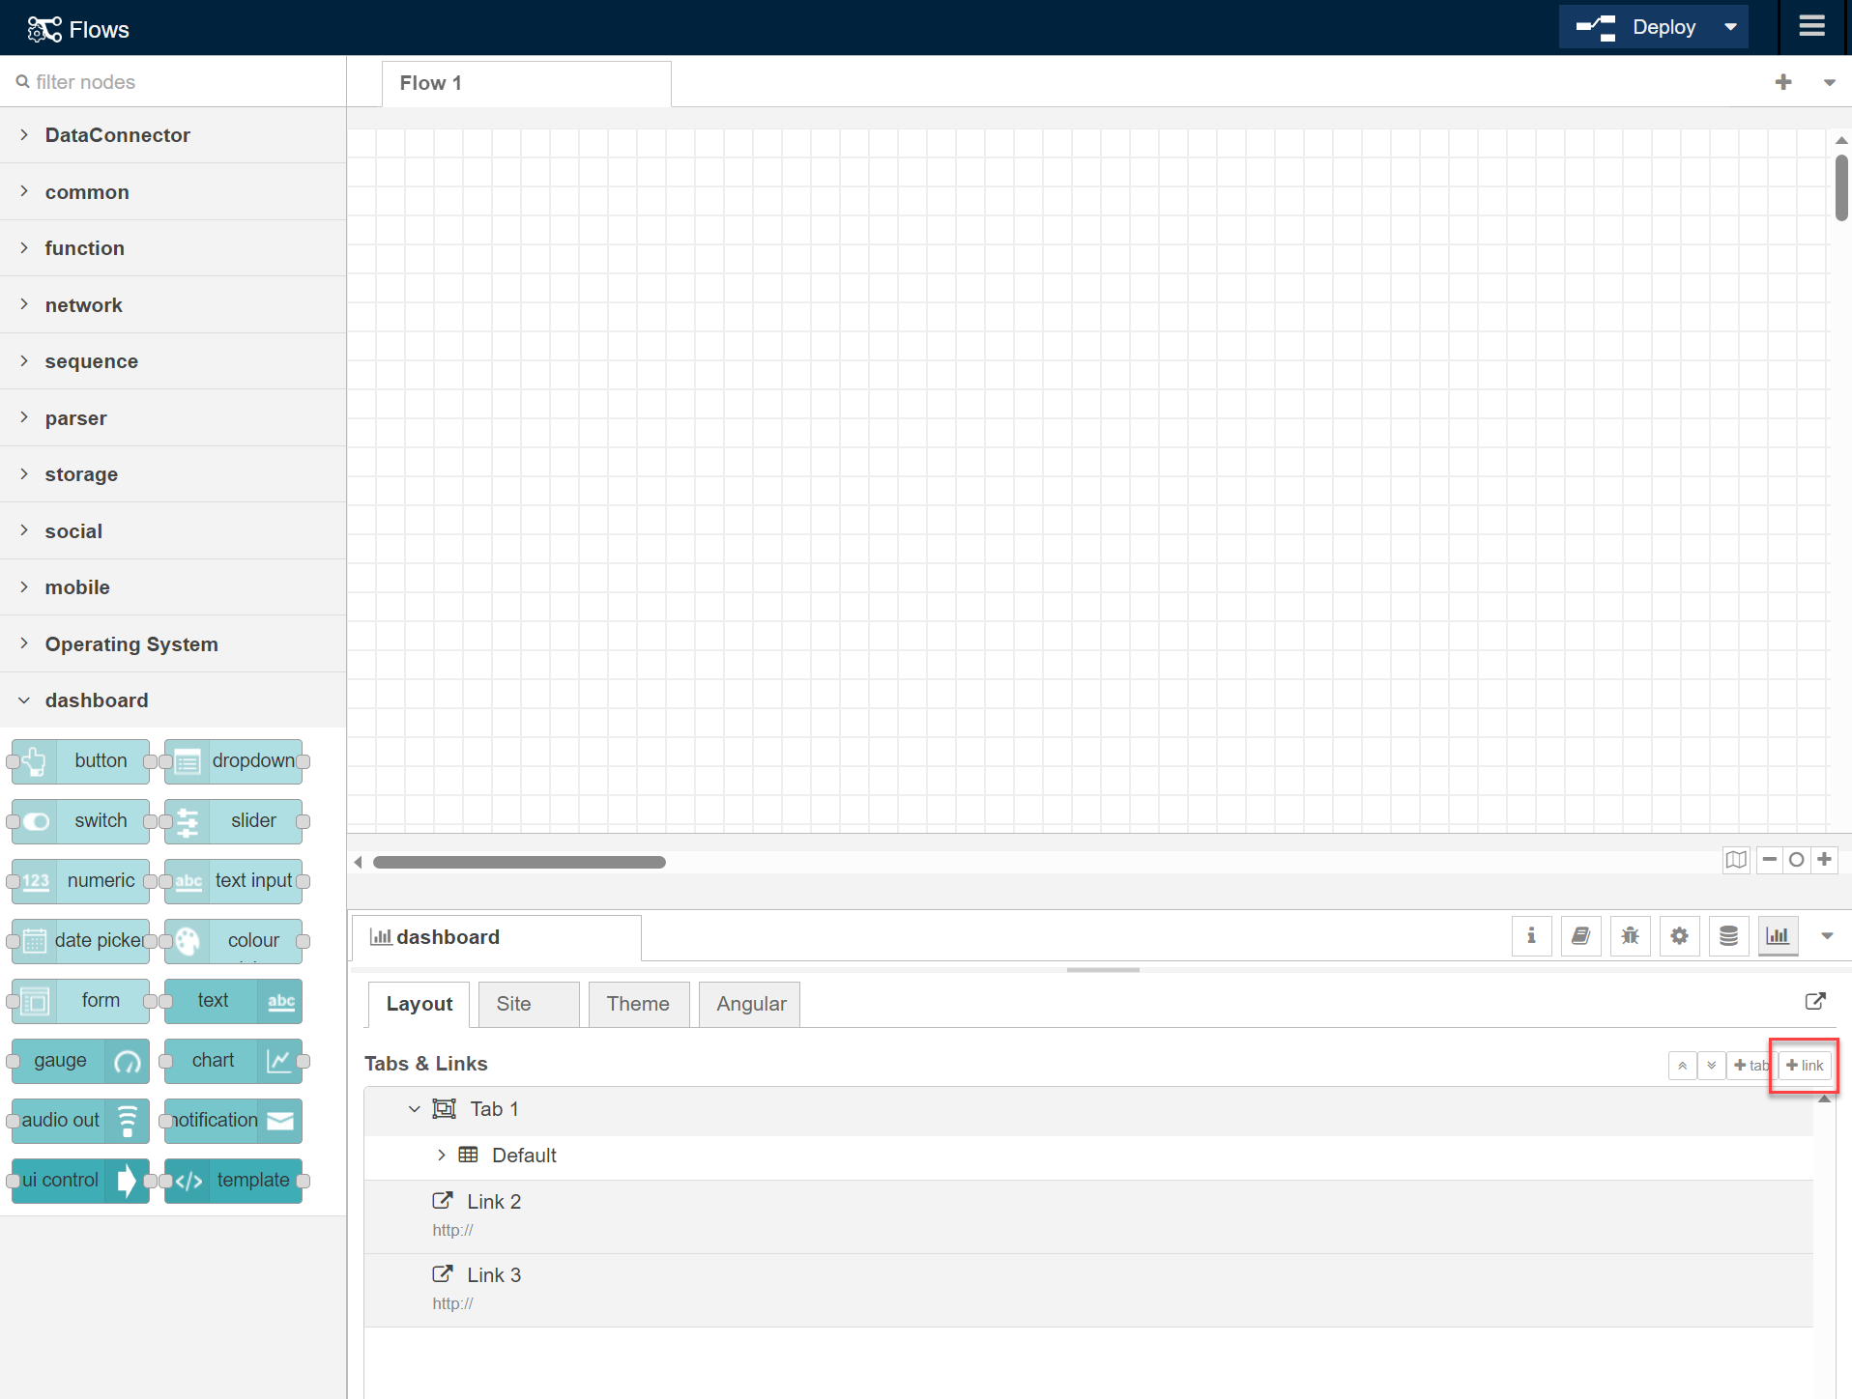Open the configuration nodes panel
The image size is (1852, 1399).
[1679, 935]
